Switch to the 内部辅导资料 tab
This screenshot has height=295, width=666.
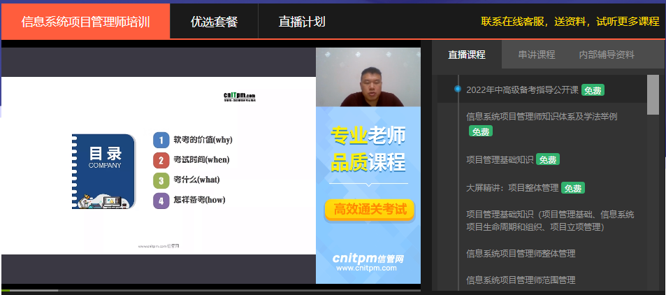607,55
